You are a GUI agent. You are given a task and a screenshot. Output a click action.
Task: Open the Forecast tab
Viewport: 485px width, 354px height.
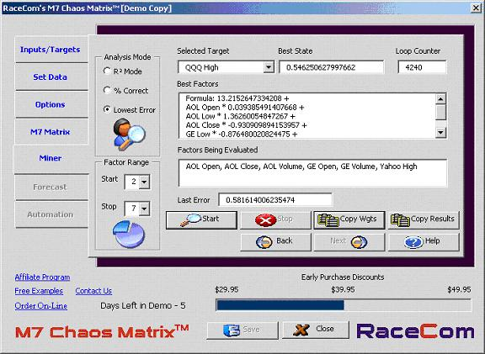51,187
